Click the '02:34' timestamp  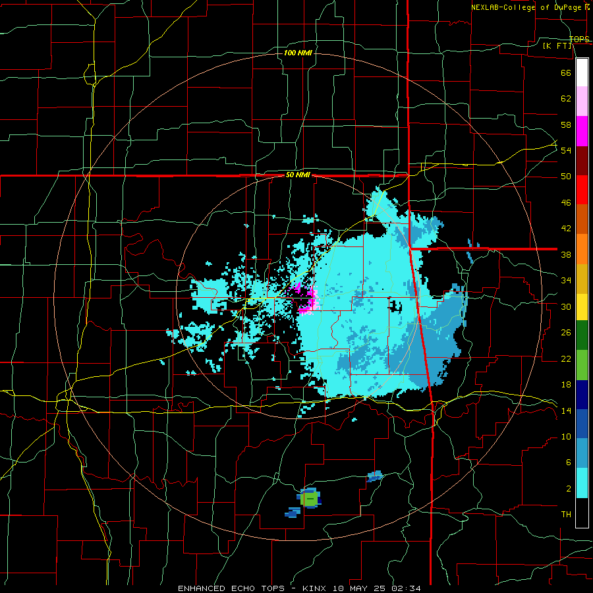click(x=406, y=588)
